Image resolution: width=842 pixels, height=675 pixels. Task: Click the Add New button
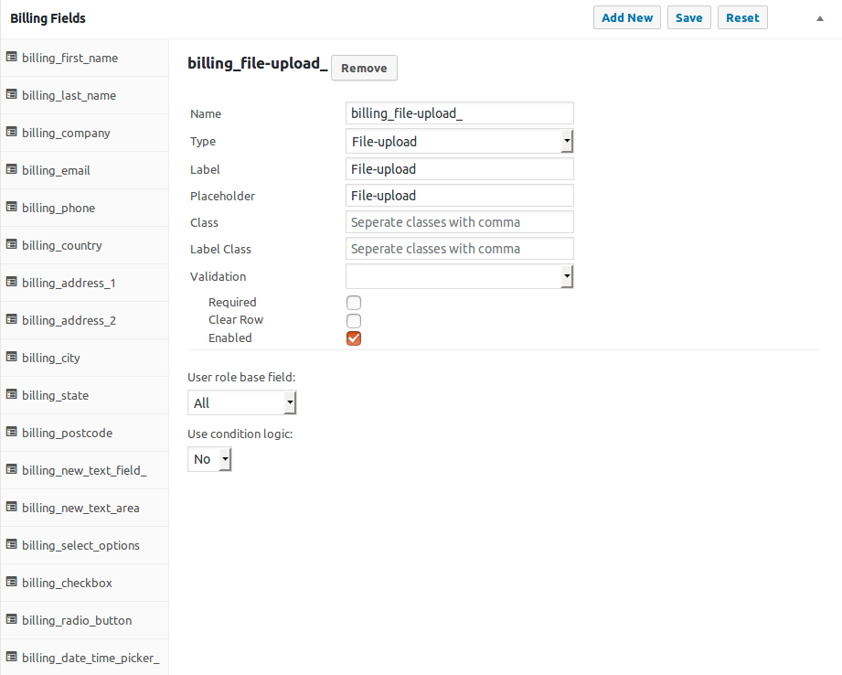[627, 17]
